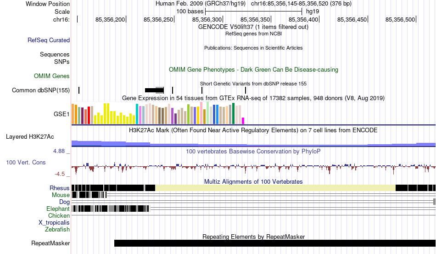436x254 pixels.
Task: Click the Layered H3K27Ac track label
Action: tap(30, 136)
